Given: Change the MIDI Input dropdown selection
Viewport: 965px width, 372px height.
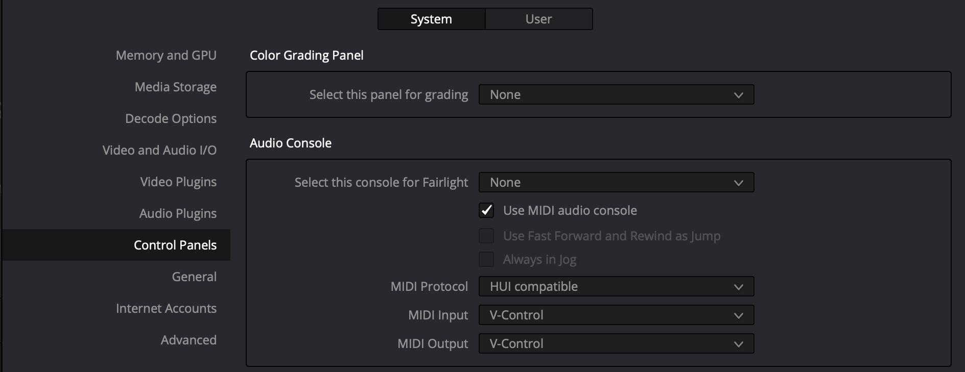Looking at the screenshot, I should tap(616, 315).
